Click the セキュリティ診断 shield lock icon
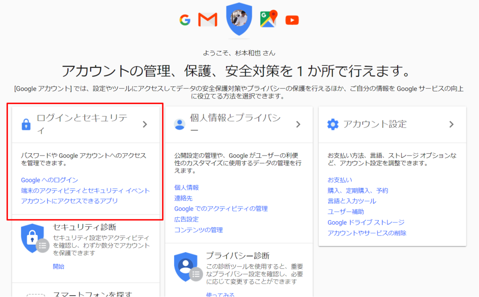 35,238
